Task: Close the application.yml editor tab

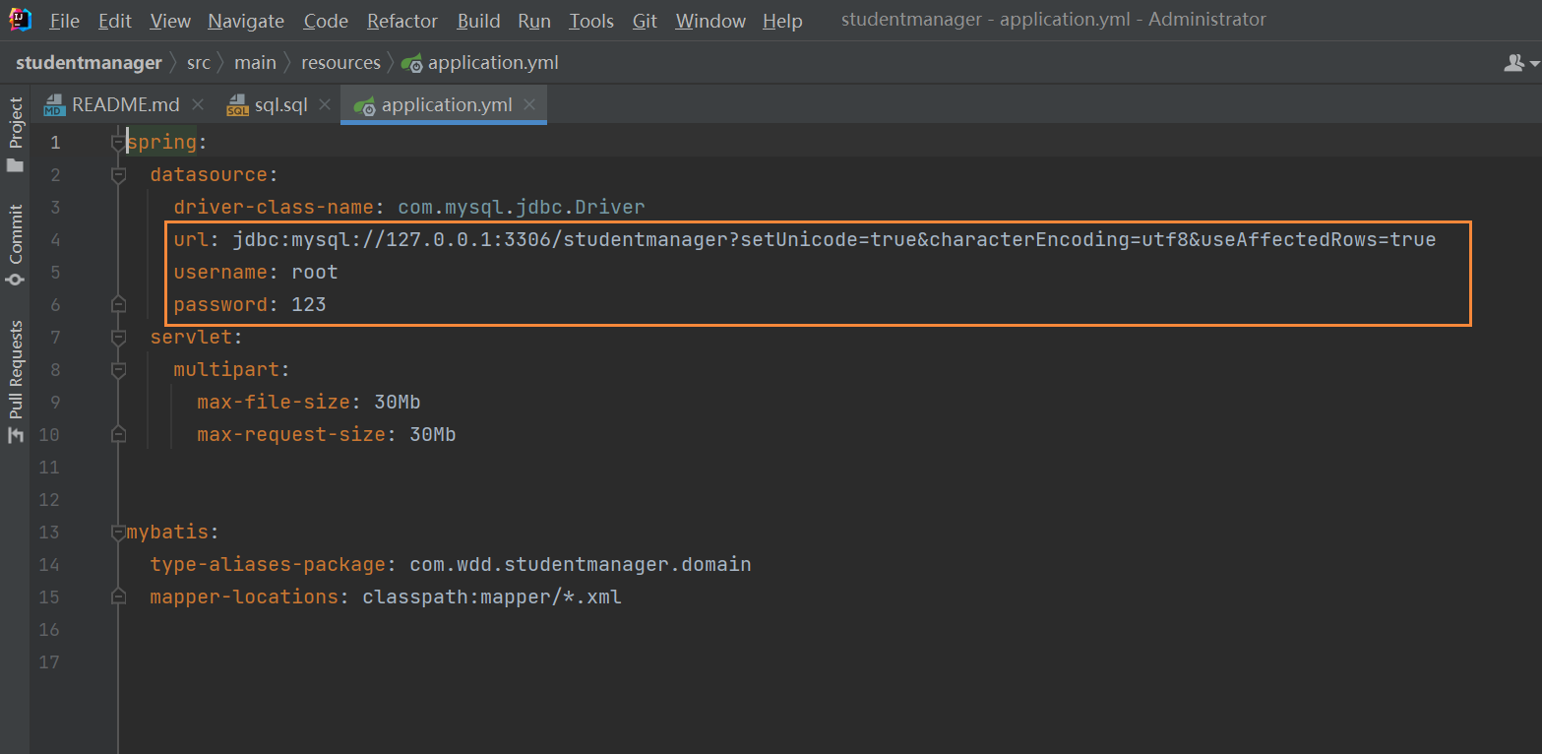Action: (529, 104)
